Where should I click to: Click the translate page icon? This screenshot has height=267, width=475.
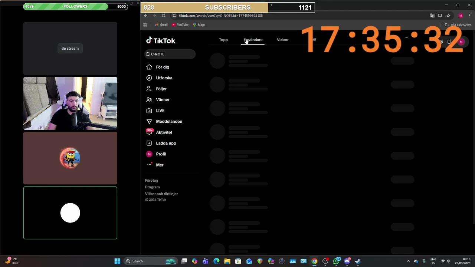(432, 16)
